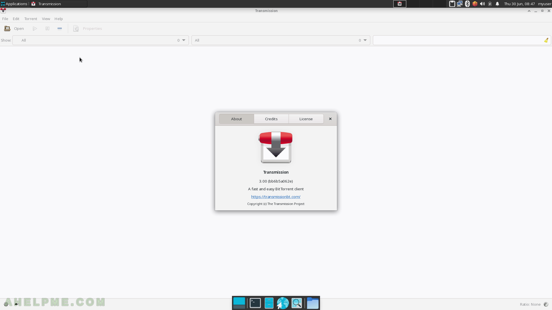Click the network connections tray icon
The height and width of the screenshot is (310, 552).
pos(460,4)
